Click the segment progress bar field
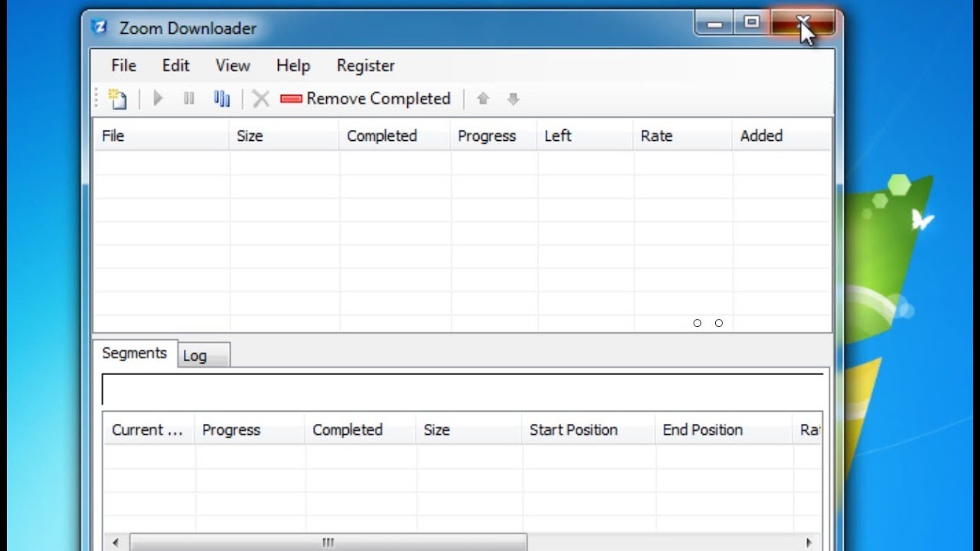Viewport: 980px width, 551px height. click(462, 390)
